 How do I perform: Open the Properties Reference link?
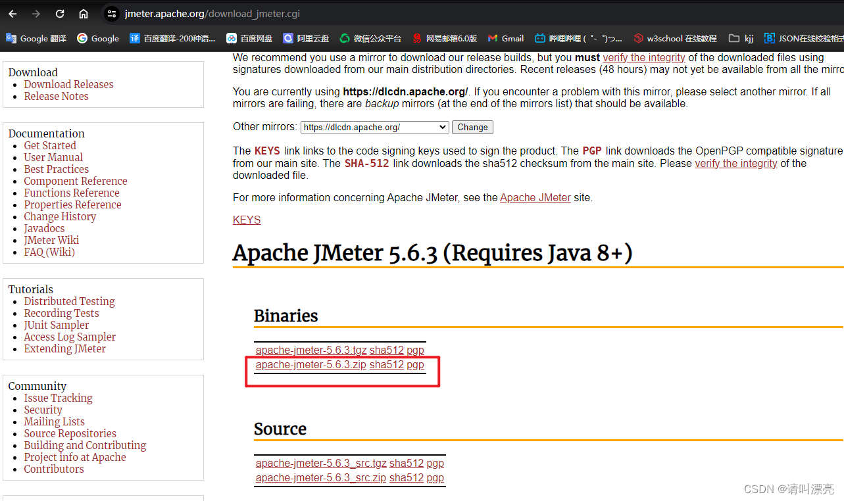click(72, 204)
